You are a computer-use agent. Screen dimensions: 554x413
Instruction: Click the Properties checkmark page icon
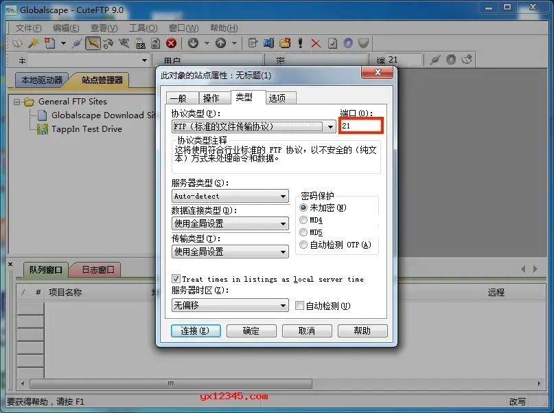pos(332,43)
